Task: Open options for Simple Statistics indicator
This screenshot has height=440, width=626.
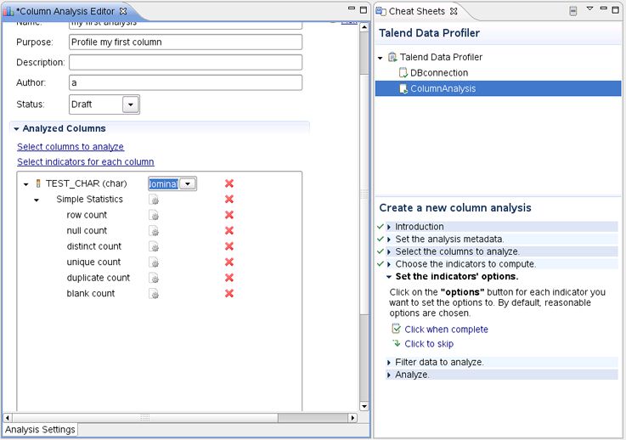Action: [x=154, y=200]
